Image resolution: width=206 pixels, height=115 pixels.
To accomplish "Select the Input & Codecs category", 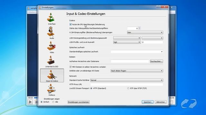I will click(x=52, y=75).
